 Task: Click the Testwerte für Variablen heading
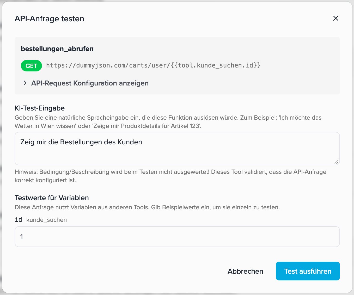tap(52, 198)
